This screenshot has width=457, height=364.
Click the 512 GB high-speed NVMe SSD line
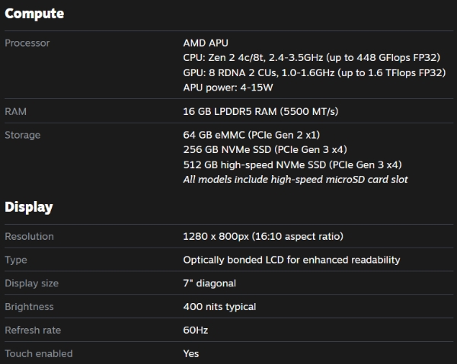pos(292,164)
